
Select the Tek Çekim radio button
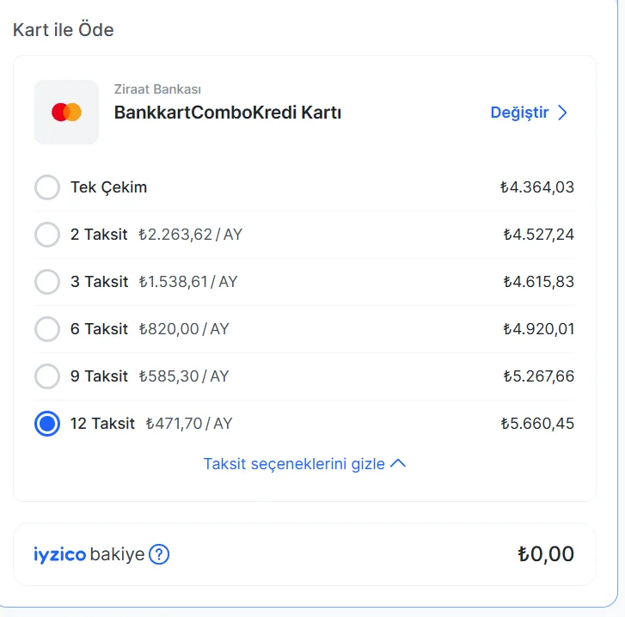coord(47,186)
